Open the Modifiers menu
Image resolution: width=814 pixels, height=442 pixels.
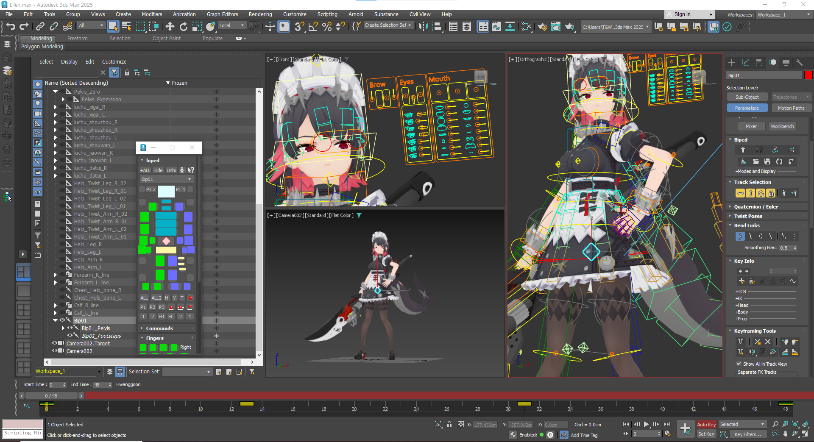click(152, 14)
